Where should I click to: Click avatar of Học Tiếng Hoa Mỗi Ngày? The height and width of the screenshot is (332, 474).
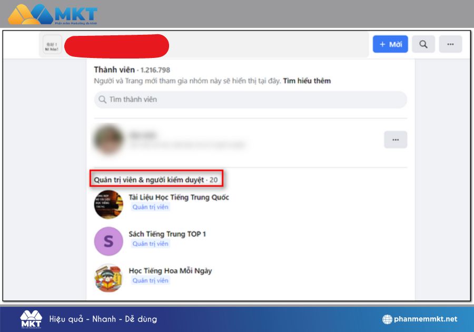[x=108, y=278]
